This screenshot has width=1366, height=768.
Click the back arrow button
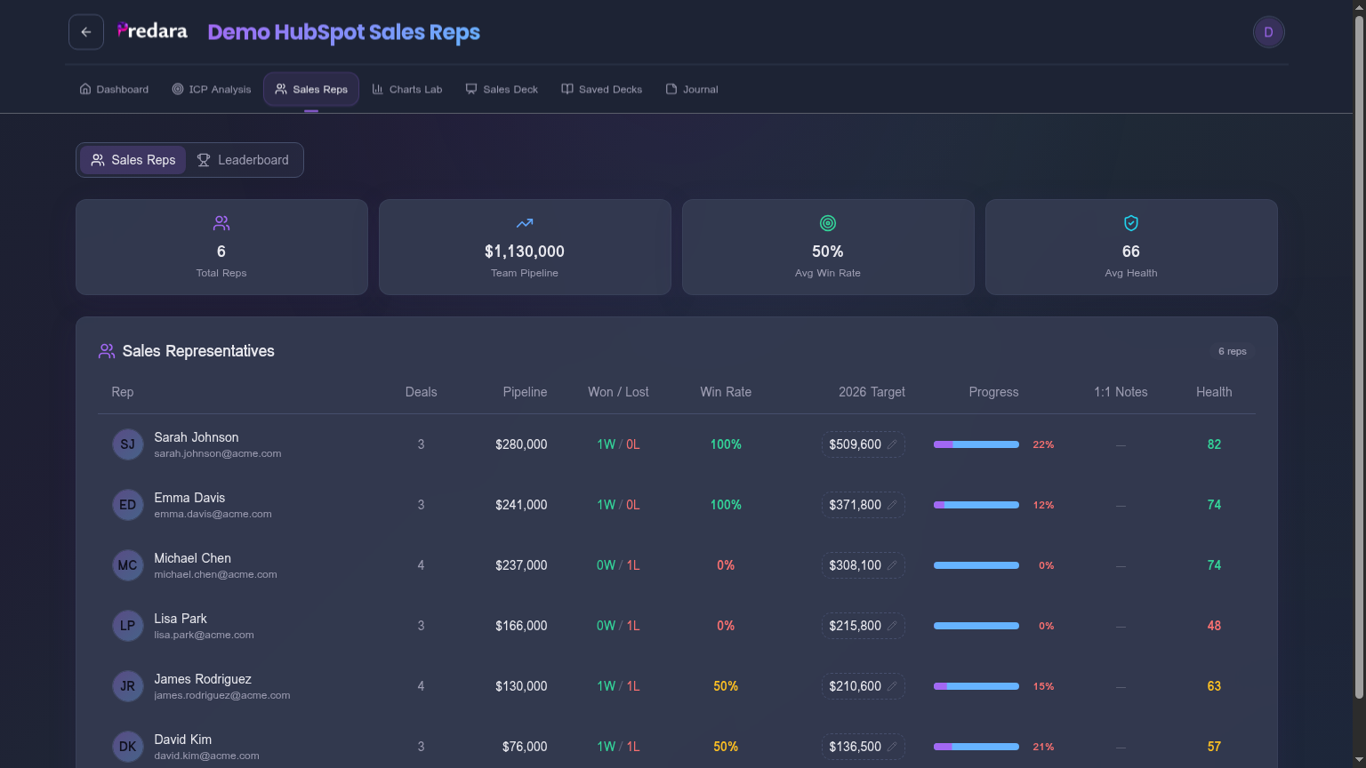pos(86,32)
